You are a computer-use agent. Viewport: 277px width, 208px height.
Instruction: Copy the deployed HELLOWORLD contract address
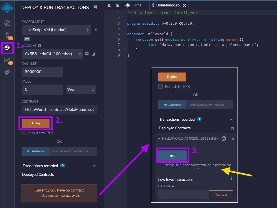[x=223, y=138]
